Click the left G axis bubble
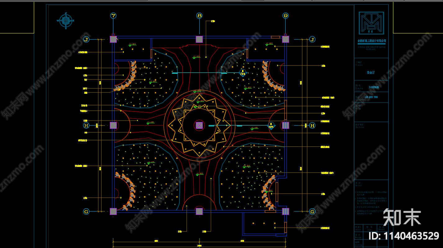The image size is (443, 248). [x=87, y=211]
